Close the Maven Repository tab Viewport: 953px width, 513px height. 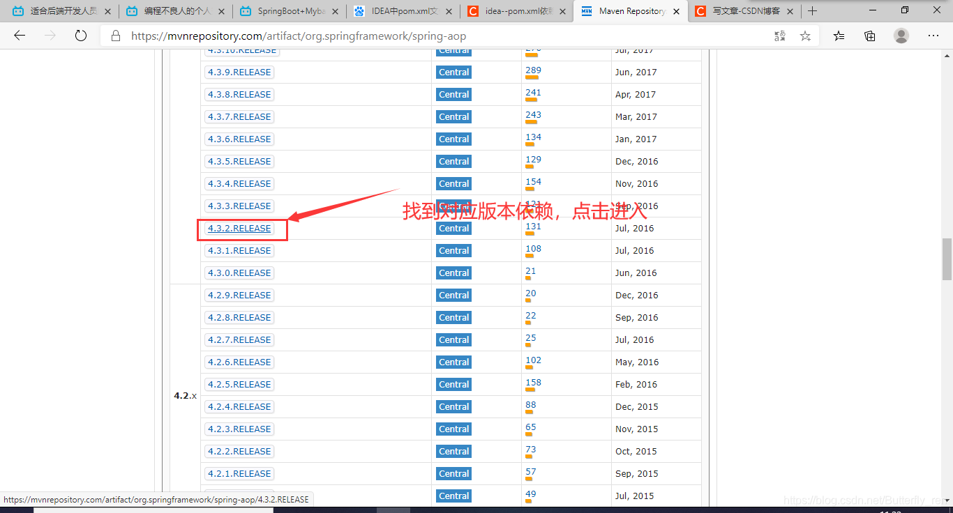click(677, 11)
